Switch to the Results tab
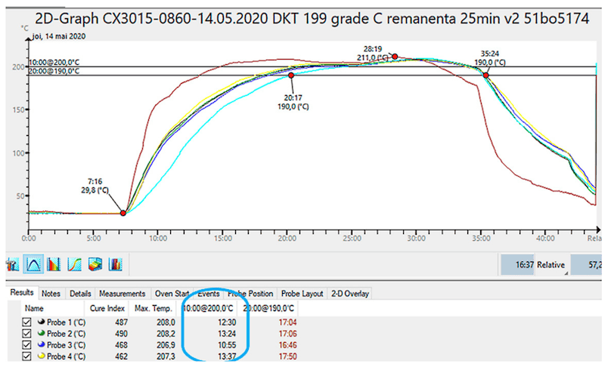This screenshot has width=605, height=367. (x=22, y=293)
